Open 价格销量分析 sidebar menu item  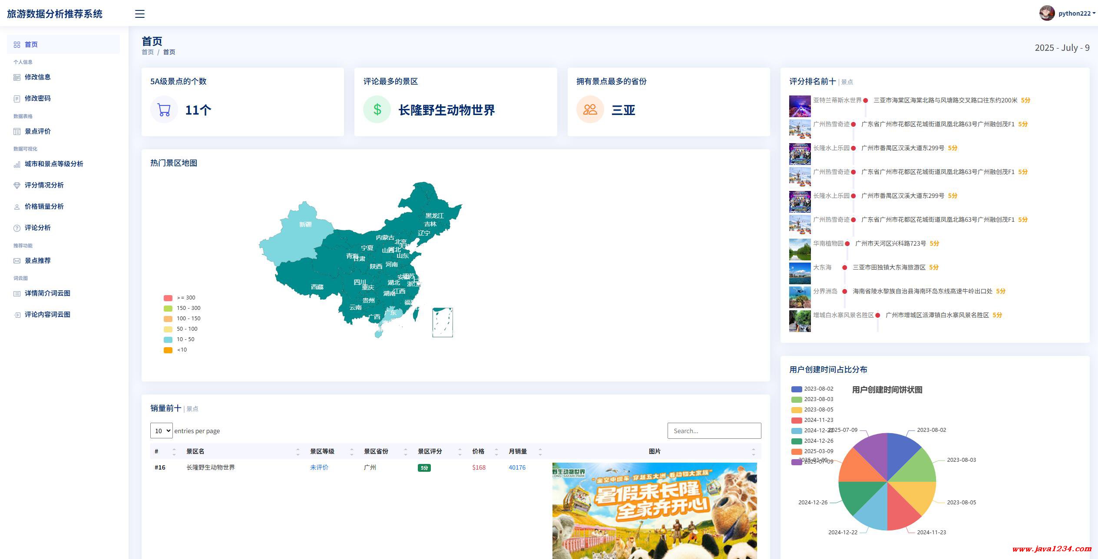[x=44, y=207]
